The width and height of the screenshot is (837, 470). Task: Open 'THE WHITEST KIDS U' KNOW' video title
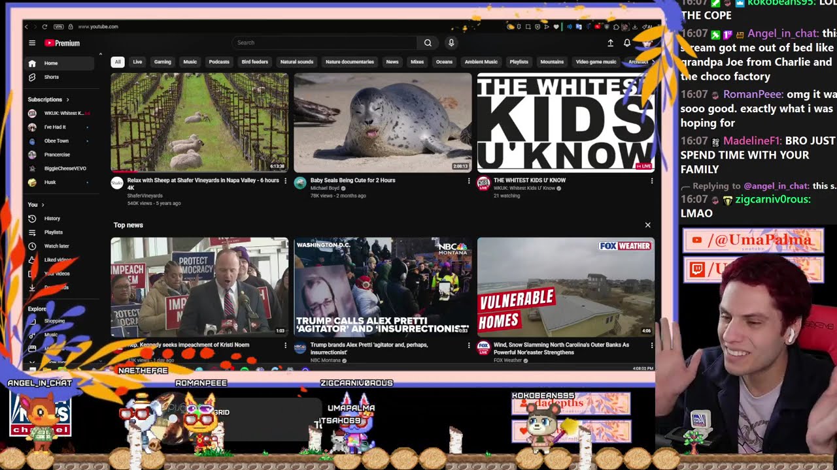(x=530, y=180)
